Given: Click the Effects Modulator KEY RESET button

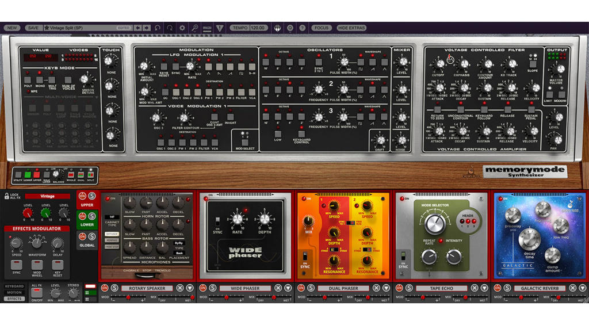Looking at the screenshot, I should click(58, 265).
